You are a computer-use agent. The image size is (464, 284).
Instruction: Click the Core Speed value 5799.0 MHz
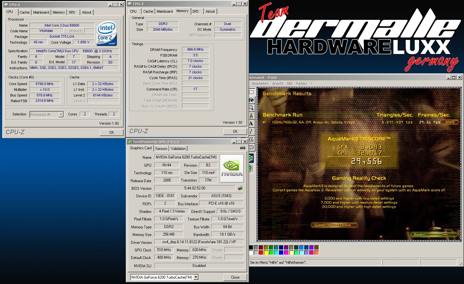tap(45, 84)
